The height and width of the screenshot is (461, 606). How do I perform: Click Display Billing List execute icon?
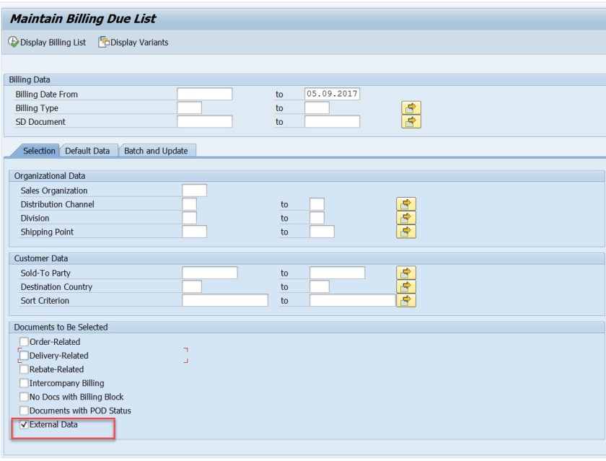pyautogui.click(x=13, y=42)
